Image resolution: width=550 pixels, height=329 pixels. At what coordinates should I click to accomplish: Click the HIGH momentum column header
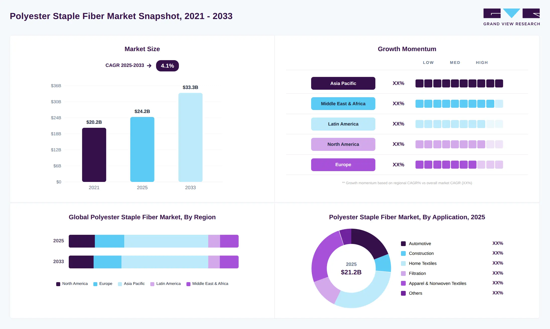pos(482,63)
